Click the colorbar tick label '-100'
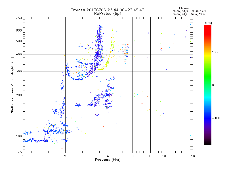 point(216,118)
